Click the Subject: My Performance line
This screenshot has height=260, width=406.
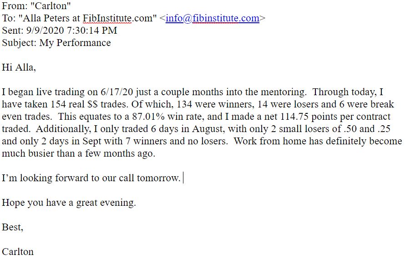56,43
